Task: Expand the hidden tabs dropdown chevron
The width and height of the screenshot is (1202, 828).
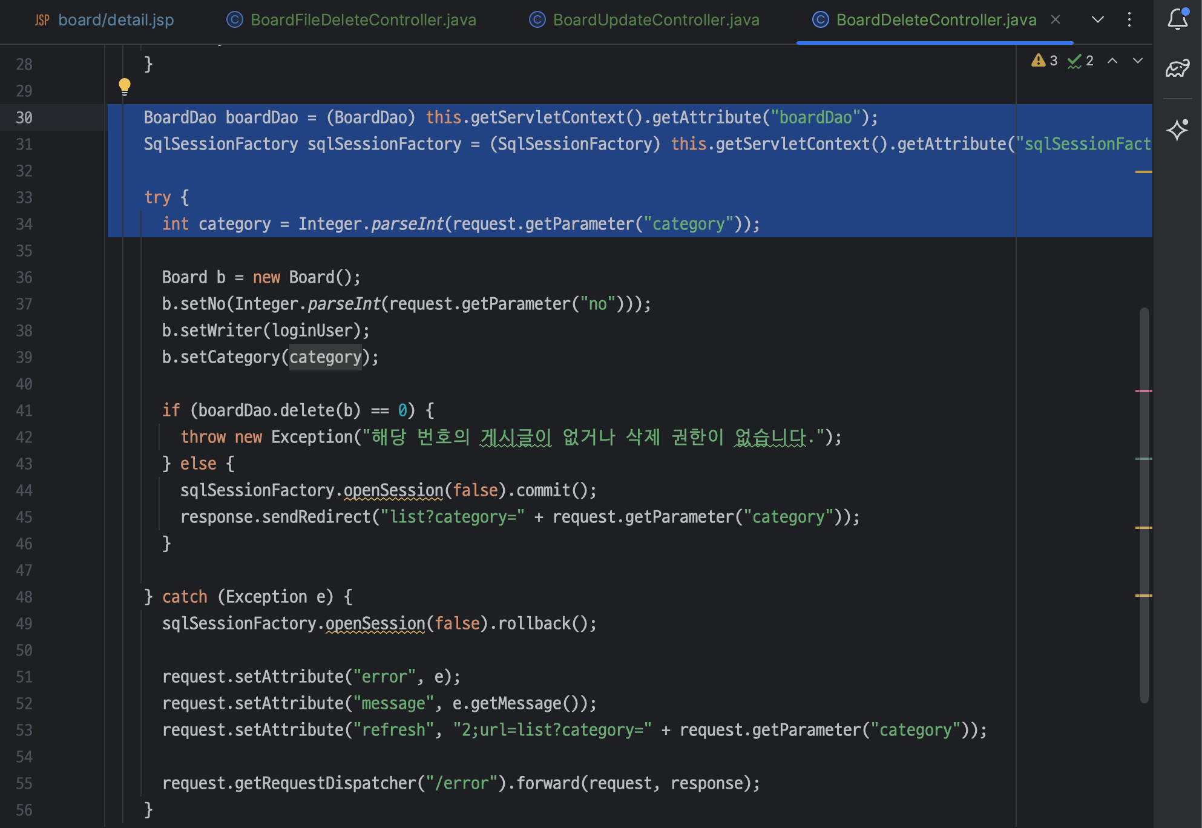Action: click(1098, 19)
